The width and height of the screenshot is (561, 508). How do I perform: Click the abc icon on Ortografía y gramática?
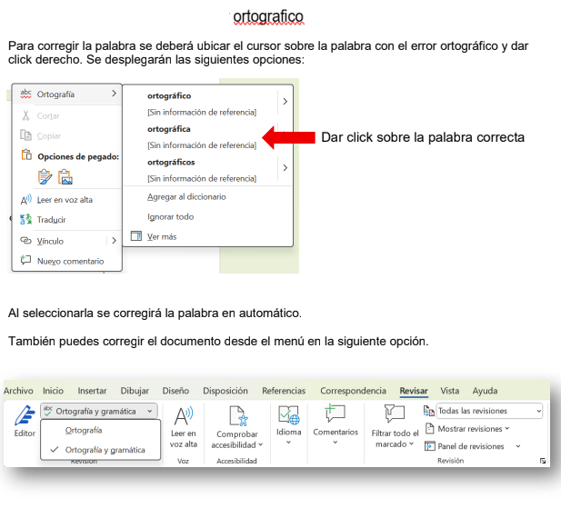(48, 411)
